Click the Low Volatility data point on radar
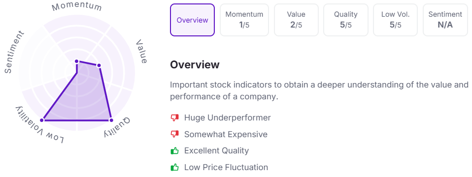The height and width of the screenshot is (177, 472). (x=42, y=120)
